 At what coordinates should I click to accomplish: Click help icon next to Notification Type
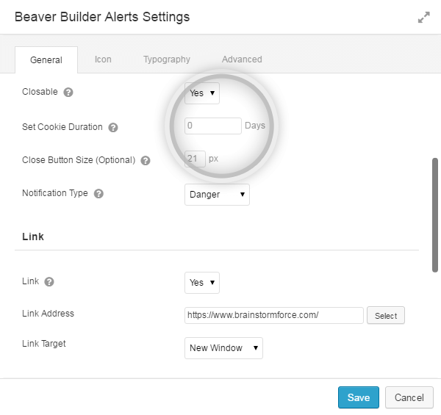pyautogui.click(x=98, y=194)
